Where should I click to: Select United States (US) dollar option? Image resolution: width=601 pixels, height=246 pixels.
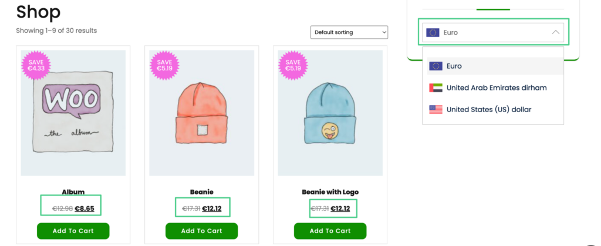[489, 109]
